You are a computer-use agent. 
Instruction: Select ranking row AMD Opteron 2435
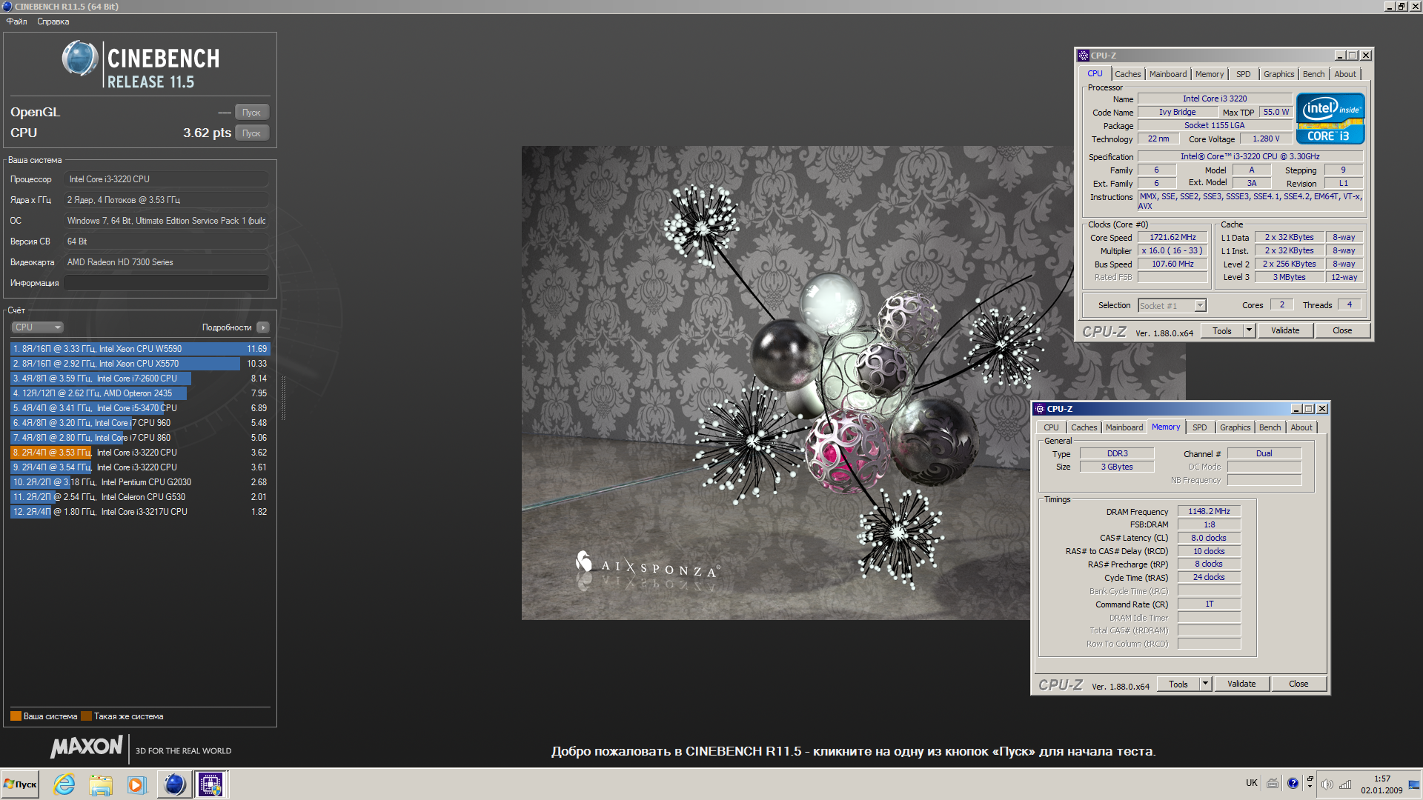(x=140, y=393)
